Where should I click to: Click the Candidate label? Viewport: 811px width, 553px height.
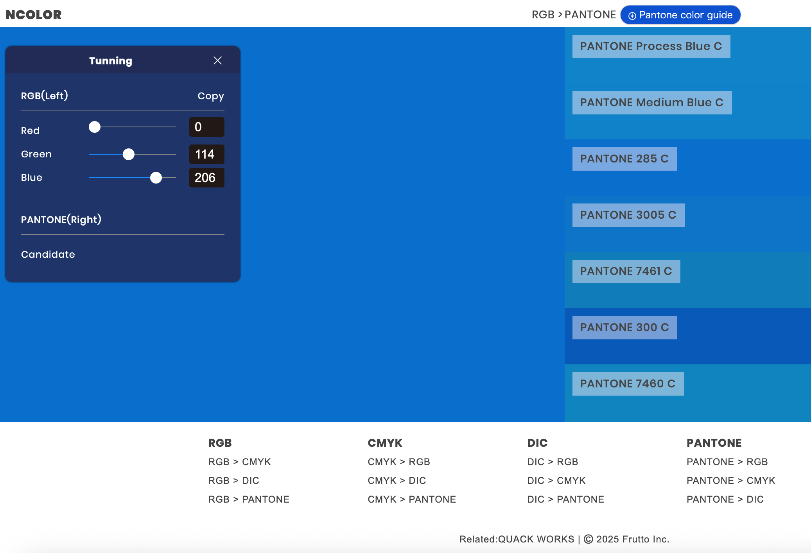click(x=48, y=254)
